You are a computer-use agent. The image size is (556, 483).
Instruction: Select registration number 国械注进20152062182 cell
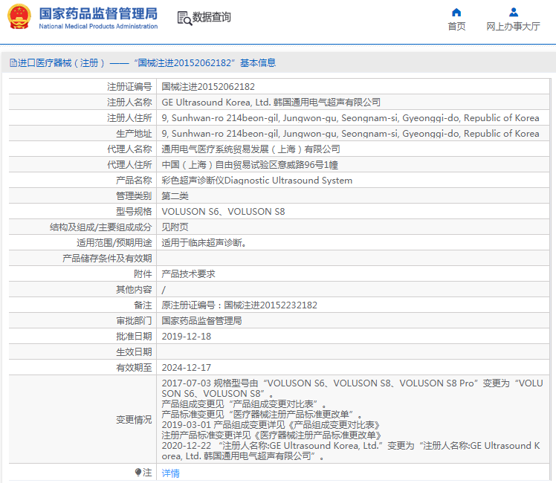click(208, 87)
